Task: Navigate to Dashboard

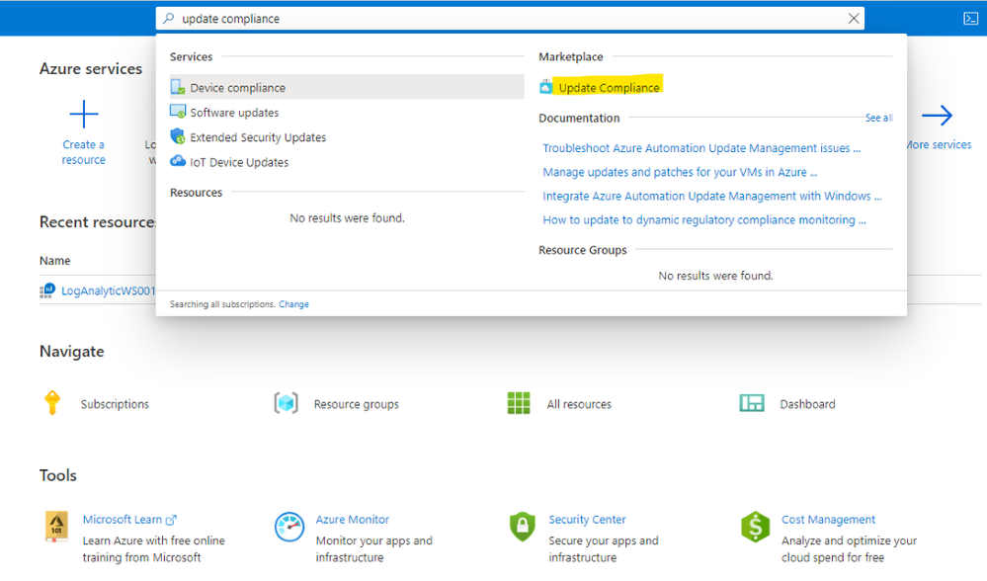Action: (807, 404)
